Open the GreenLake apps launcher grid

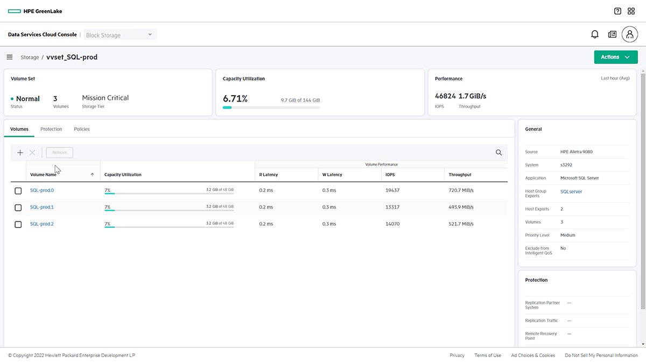[x=631, y=11]
